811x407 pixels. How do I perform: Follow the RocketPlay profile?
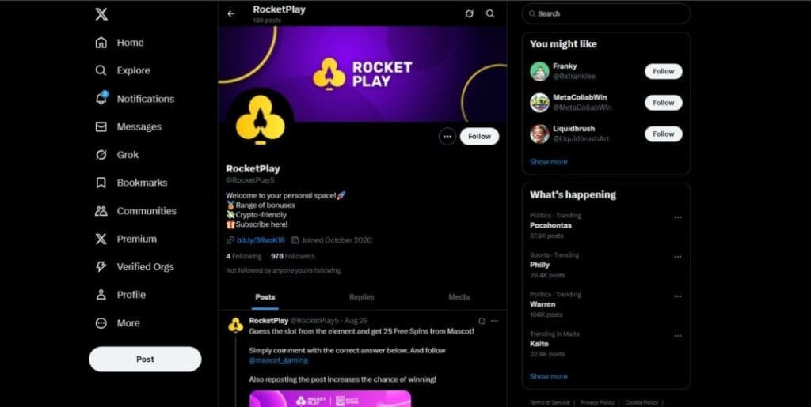(x=479, y=137)
